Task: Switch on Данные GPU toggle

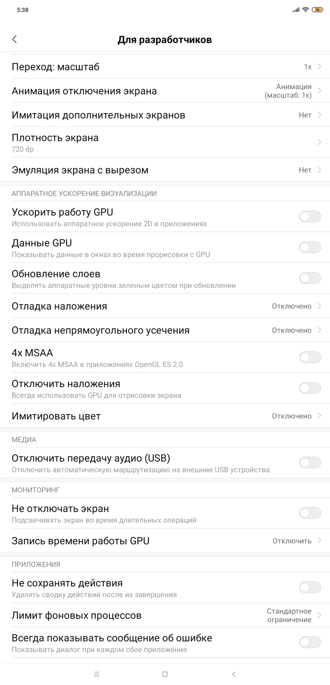Action: pyautogui.click(x=310, y=247)
